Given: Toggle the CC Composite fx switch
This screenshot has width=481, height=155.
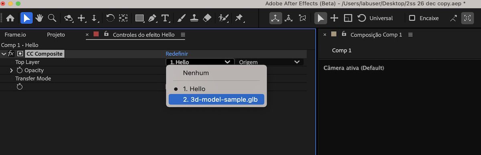Looking at the screenshot, I should tap(11, 54).
